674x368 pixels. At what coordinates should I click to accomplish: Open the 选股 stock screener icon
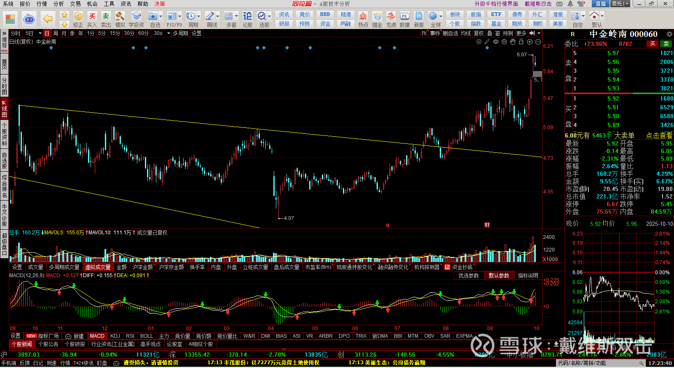pos(262,16)
